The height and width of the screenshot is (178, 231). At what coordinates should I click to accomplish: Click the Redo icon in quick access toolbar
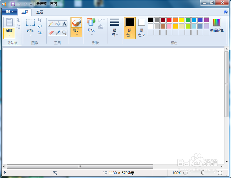point(25,4)
